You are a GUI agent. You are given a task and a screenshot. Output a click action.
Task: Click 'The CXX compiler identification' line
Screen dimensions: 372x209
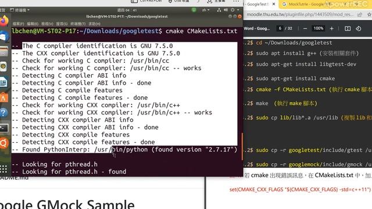tap(96, 53)
